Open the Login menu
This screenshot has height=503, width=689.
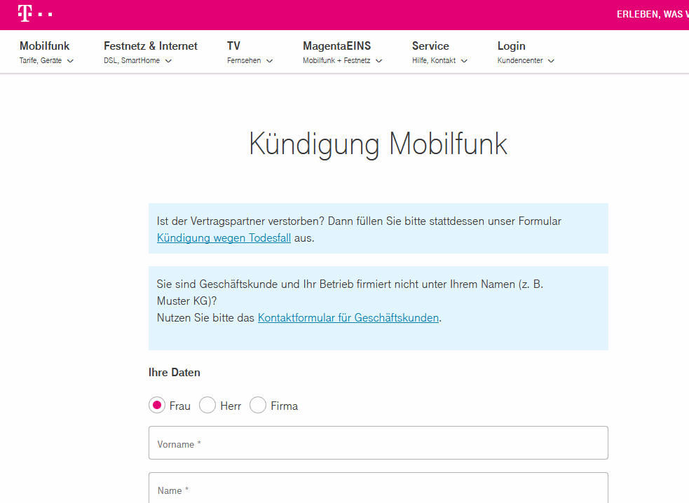click(x=512, y=46)
